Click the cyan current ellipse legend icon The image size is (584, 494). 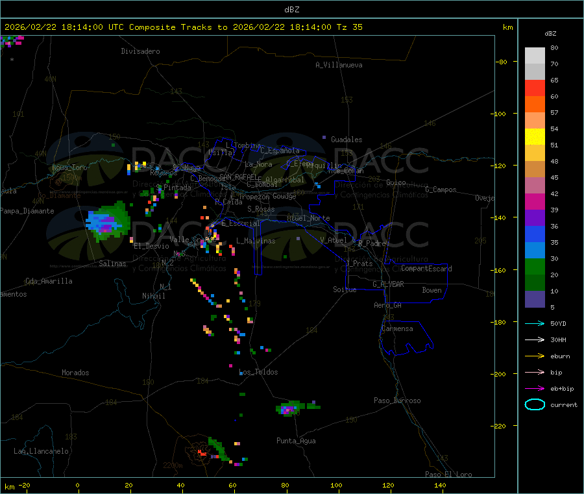[535, 404]
